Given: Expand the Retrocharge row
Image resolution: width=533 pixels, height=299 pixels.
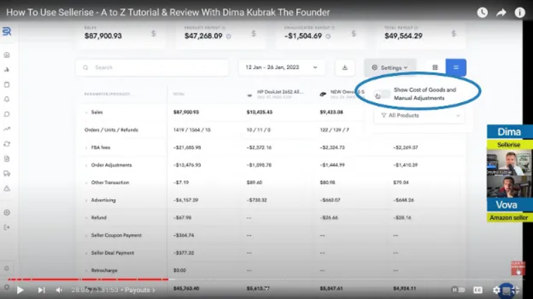Looking at the screenshot, I should click(x=86, y=270).
